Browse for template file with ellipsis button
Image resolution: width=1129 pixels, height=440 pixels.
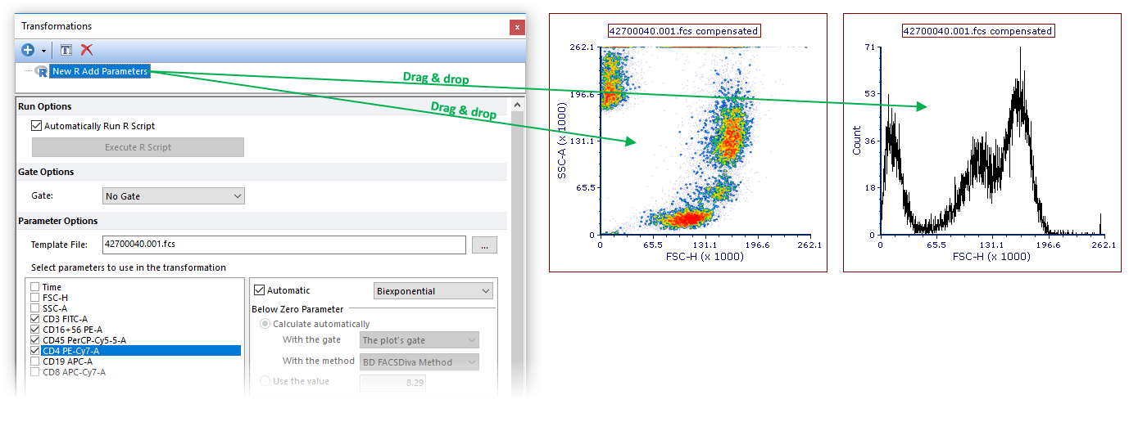click(484, 245)
